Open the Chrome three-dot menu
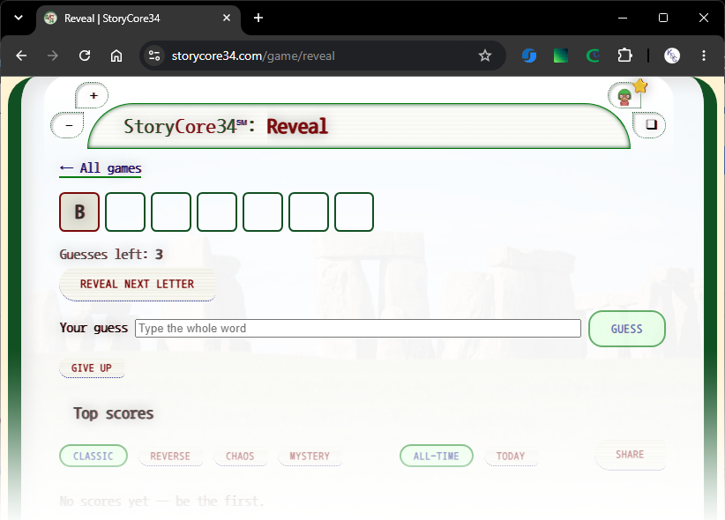This screenshot has height=520, width=725. tap(704, 56)
